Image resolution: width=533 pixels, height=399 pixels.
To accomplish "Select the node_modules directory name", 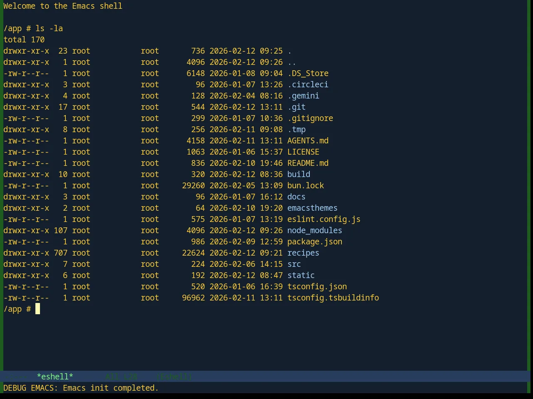I will (315, 230).
